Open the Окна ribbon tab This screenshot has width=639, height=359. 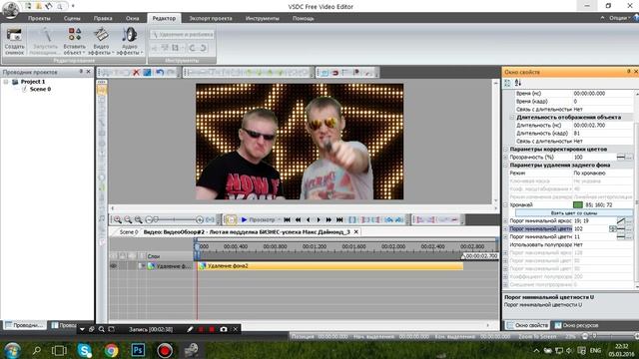coord(132,18)
